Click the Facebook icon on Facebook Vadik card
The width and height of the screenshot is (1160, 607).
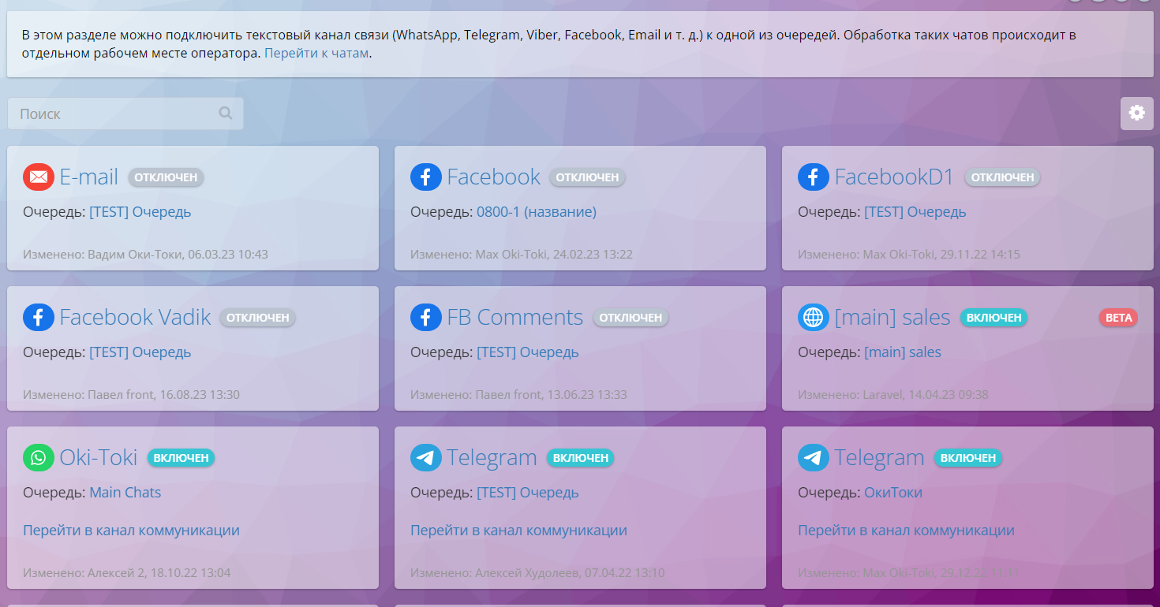pos(39,317)
